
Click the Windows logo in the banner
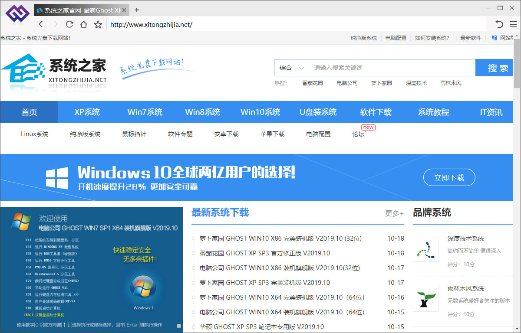(58, 177)
